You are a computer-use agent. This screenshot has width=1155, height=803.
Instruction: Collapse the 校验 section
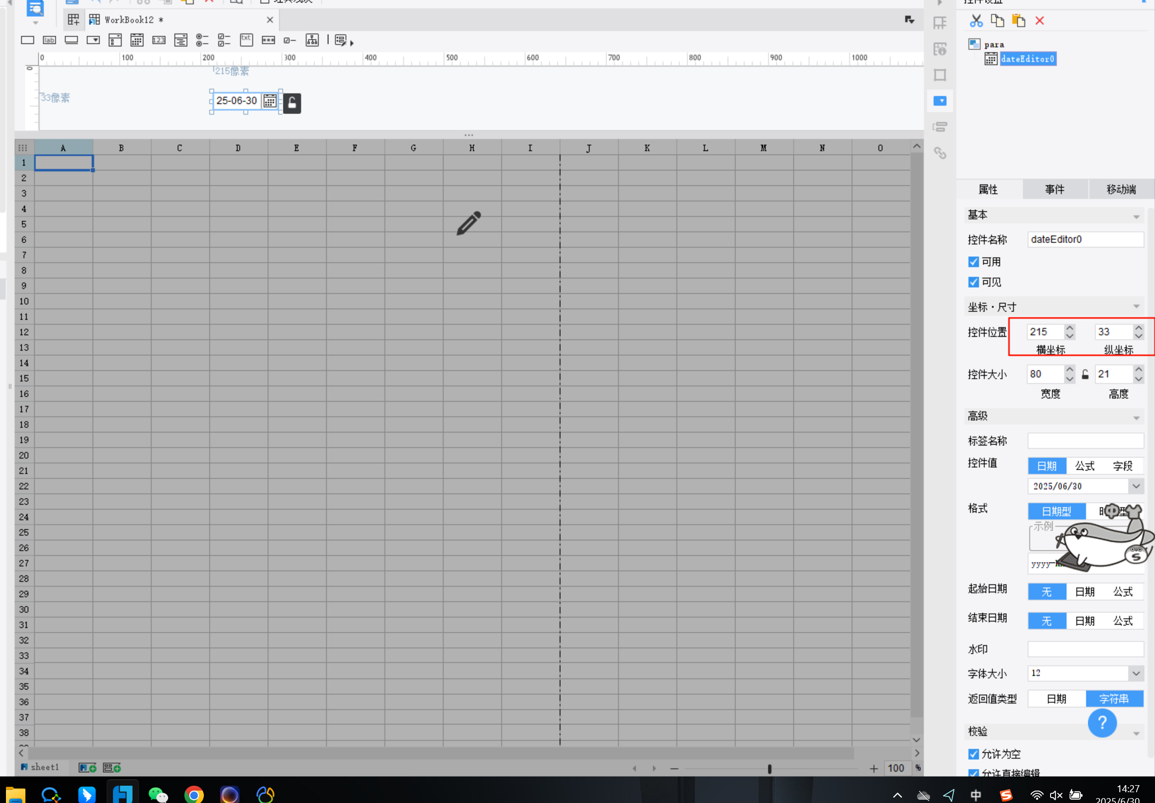(x=1136, y=733)
